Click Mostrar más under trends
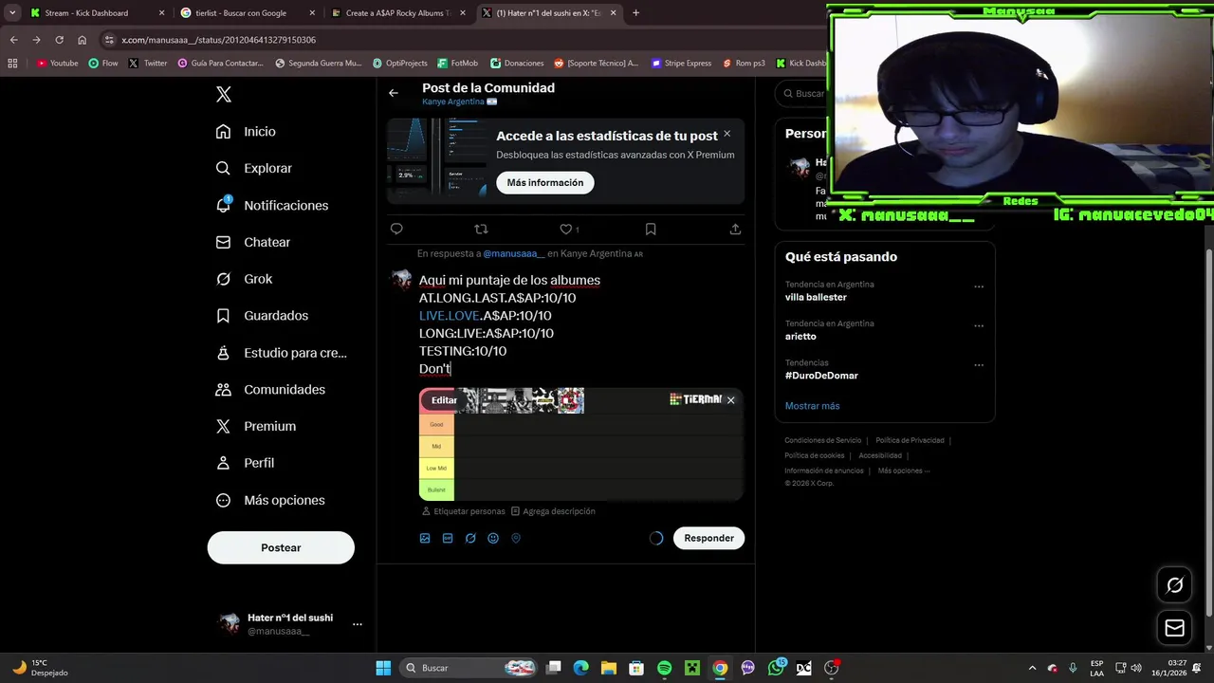Screen dimensions: 1214x683 point(812,406)
